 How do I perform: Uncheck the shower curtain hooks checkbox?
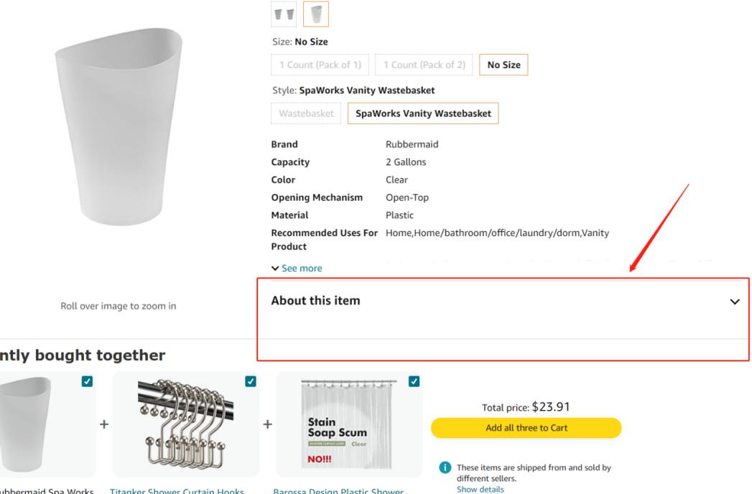click(x=250, y=381)
